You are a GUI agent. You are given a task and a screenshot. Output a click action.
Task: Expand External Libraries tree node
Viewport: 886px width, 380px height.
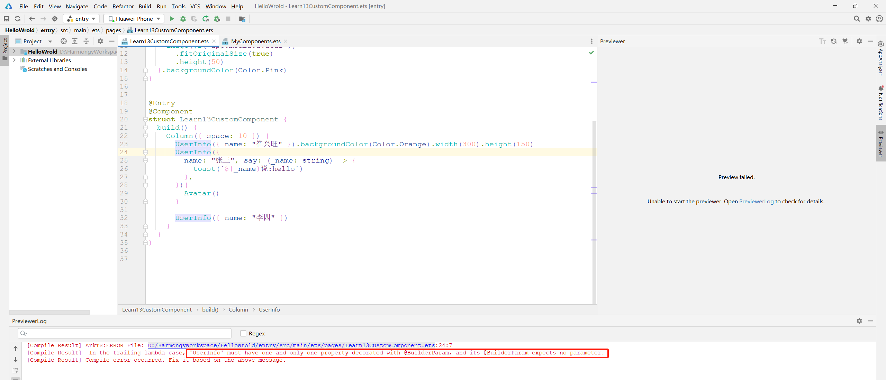click(x=14, y=60)
